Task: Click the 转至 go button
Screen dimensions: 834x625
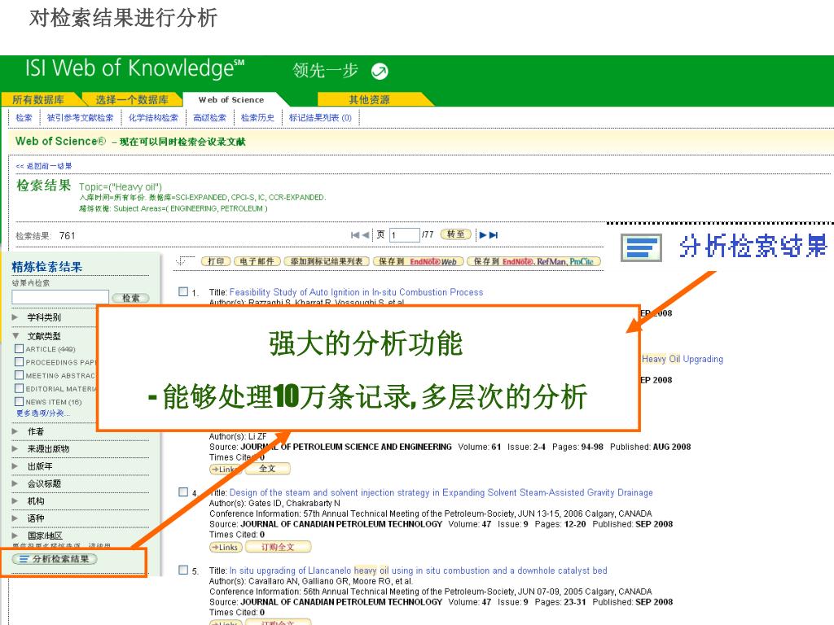Action: pos(456,234)
